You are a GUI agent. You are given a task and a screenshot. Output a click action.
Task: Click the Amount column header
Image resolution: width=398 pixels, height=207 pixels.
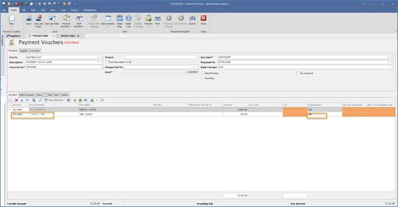235,105
